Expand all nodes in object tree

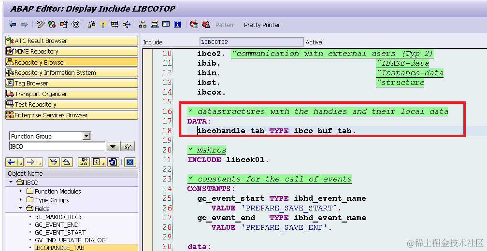54,162
